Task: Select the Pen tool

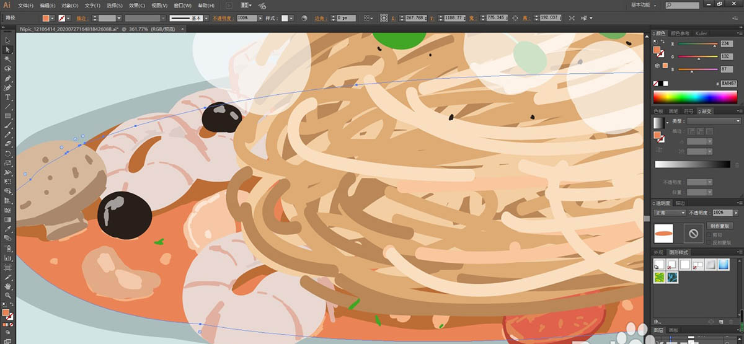Action: 8,79
